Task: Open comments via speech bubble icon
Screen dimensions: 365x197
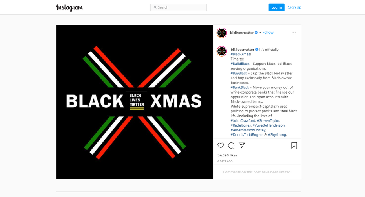Action: tap(231, 145)
